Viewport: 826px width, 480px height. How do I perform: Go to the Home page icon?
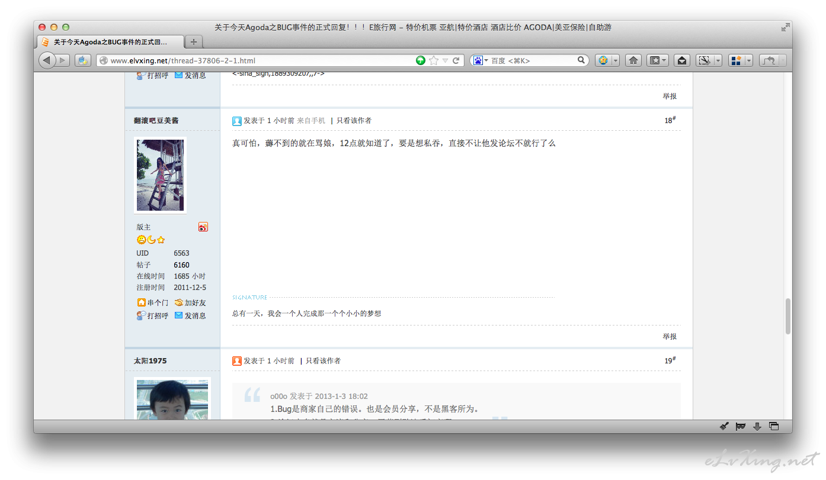pyautogui.click(x=633, y=60)
